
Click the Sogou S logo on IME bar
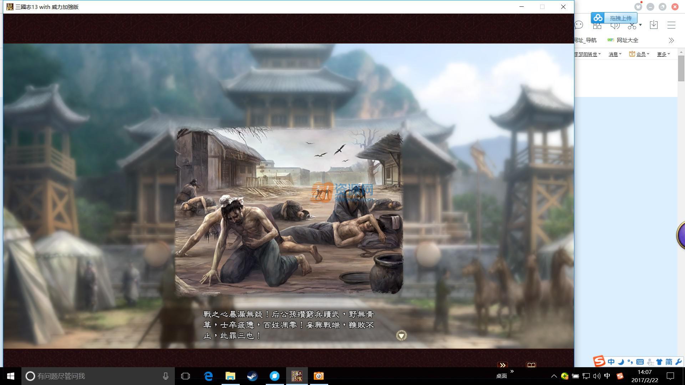(599, 361)
